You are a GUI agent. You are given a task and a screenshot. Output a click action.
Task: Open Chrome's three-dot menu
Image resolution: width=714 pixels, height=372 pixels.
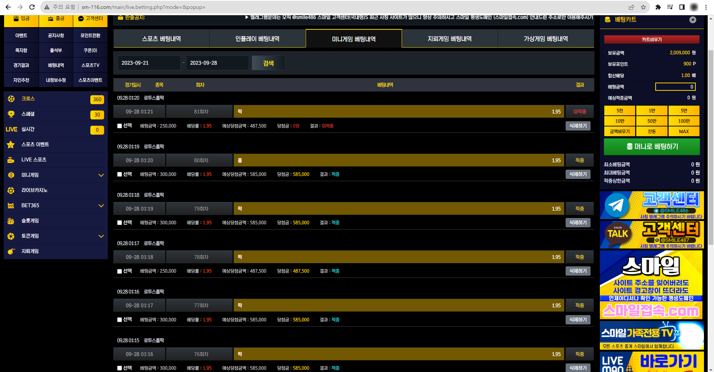(x=706, y=7)
